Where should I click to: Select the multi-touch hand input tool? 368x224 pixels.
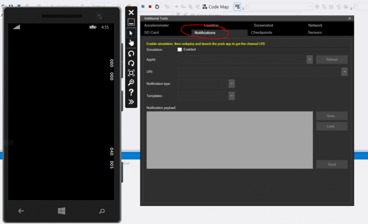131,43
